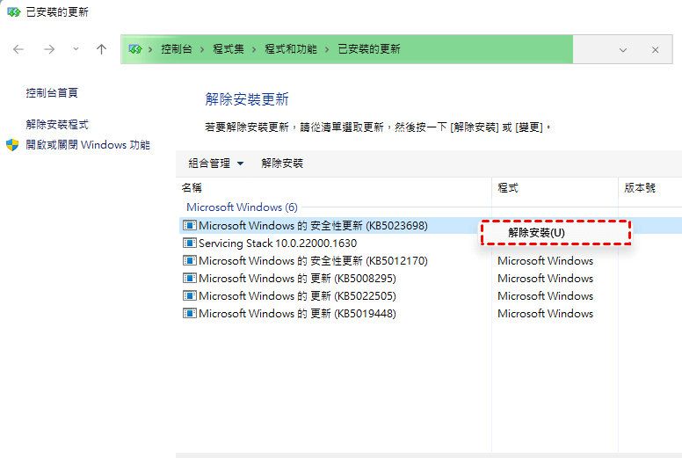The image size is (682, 458).
Task: Click the update icon beside KB5012170
Action: click(189, 261)
